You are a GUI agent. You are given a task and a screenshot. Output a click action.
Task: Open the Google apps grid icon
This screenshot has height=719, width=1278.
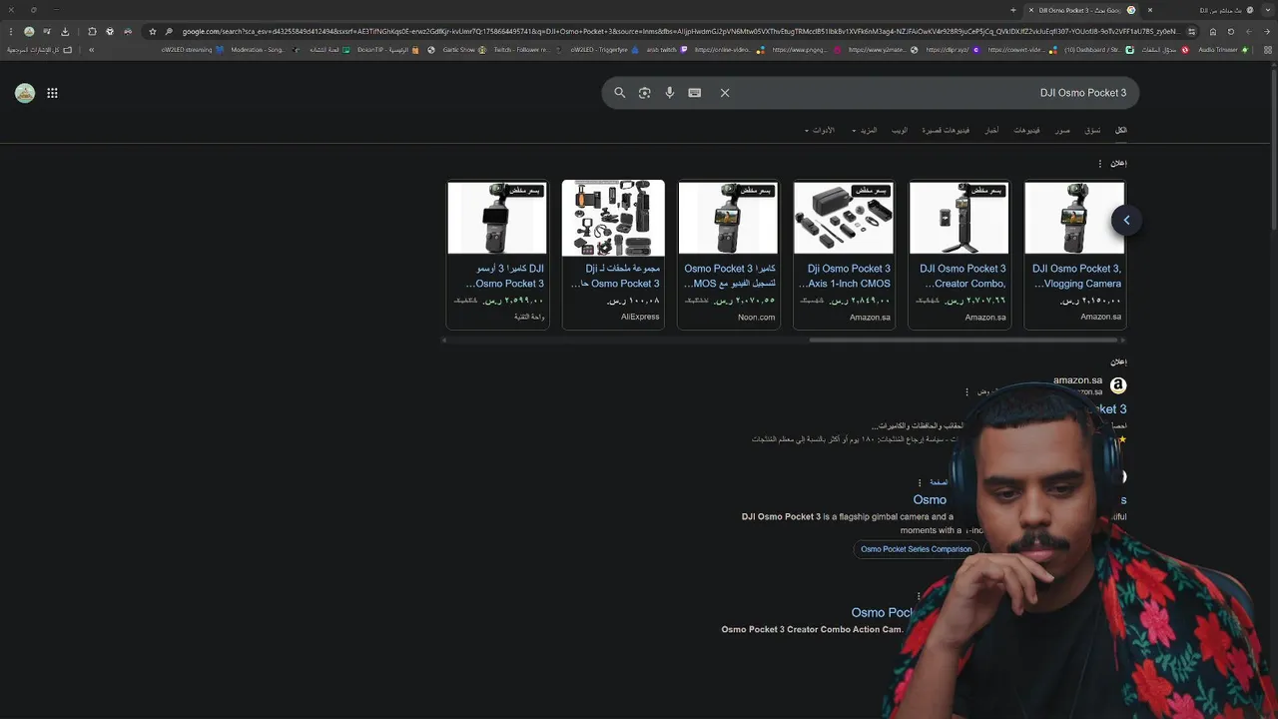point(52,93)
